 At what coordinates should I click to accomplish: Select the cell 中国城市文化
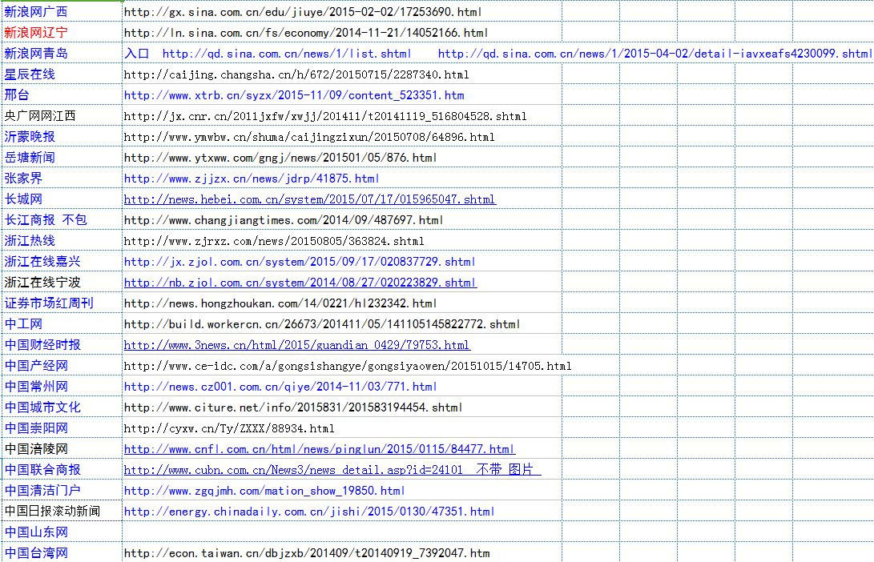tap(62, 407)
